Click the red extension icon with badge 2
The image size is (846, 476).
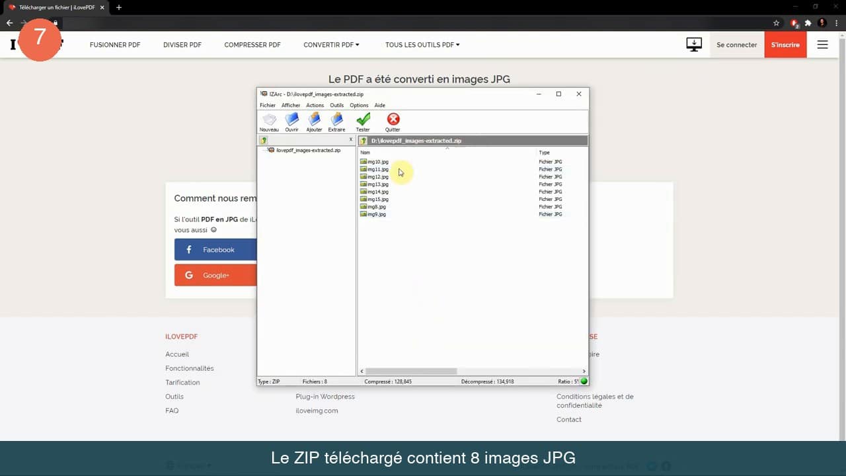[x=795, y=22]
